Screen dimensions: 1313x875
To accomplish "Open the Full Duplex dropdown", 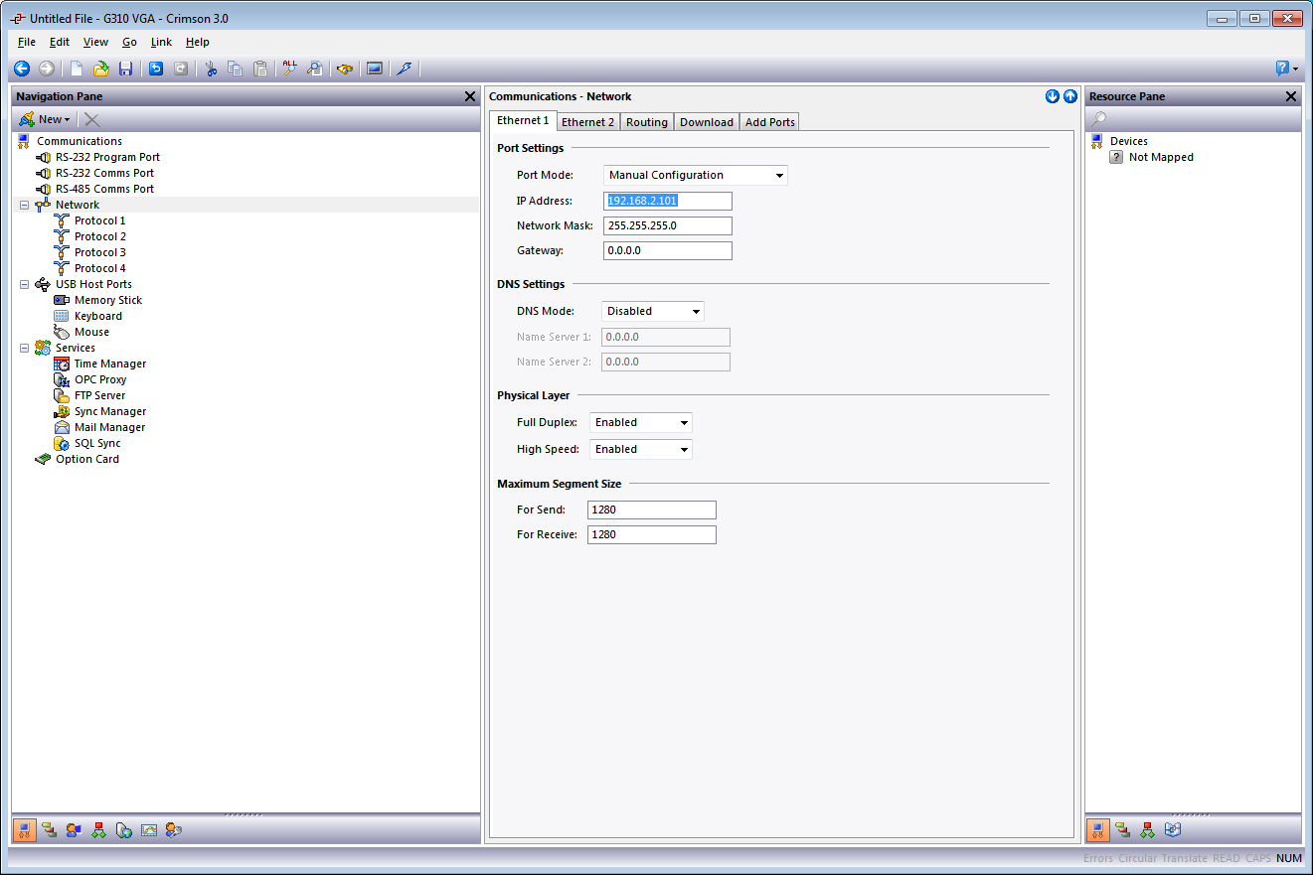I will click(x=641, y=422).
